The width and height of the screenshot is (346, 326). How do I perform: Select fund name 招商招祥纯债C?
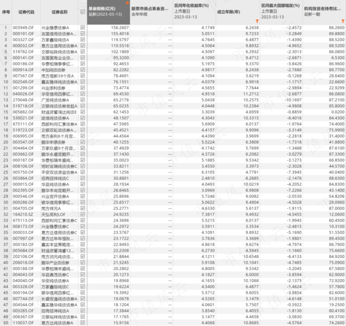[55, 178]
